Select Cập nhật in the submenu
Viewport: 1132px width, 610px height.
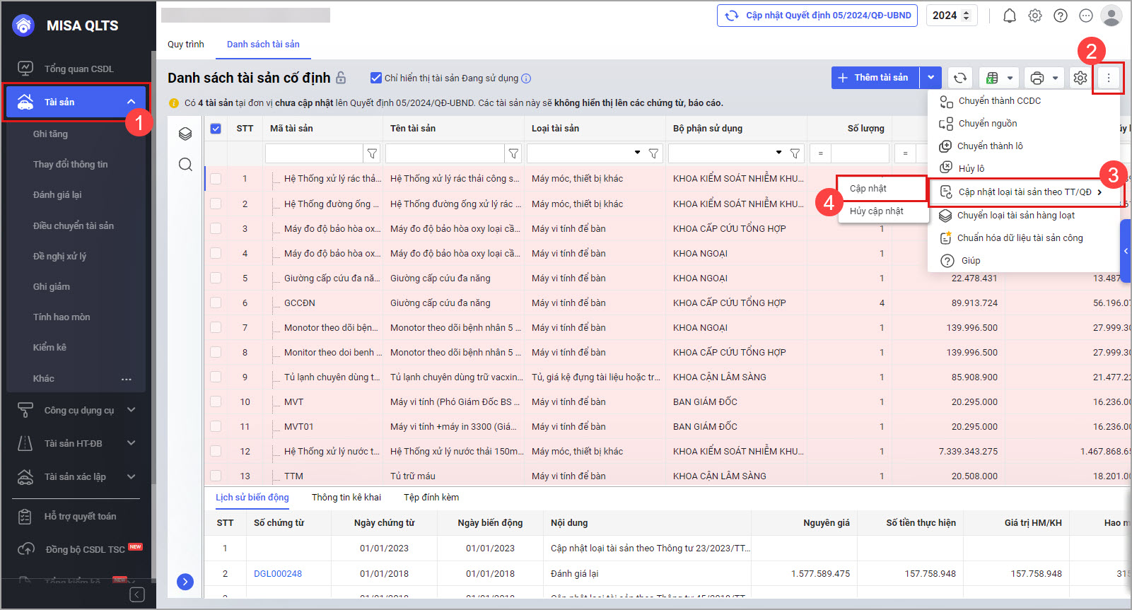[x=882, y=189]
